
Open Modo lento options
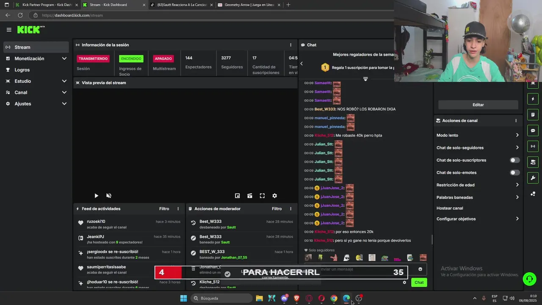(478, 135)
